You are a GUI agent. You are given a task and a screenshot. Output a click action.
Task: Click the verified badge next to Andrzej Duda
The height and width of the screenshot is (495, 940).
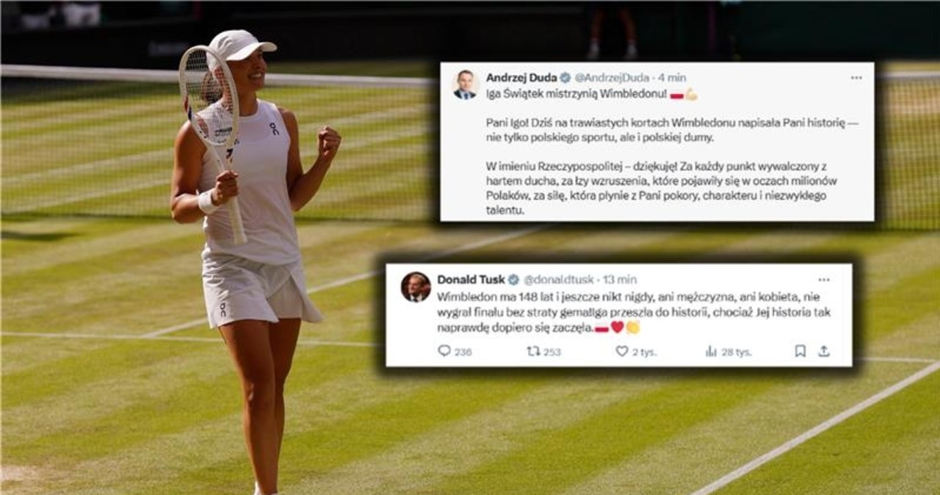[565, 78]
